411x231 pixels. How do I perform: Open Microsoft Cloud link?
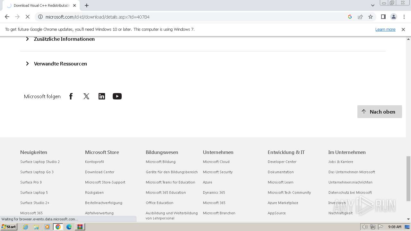pyautogui.click(x=216, y=162)
